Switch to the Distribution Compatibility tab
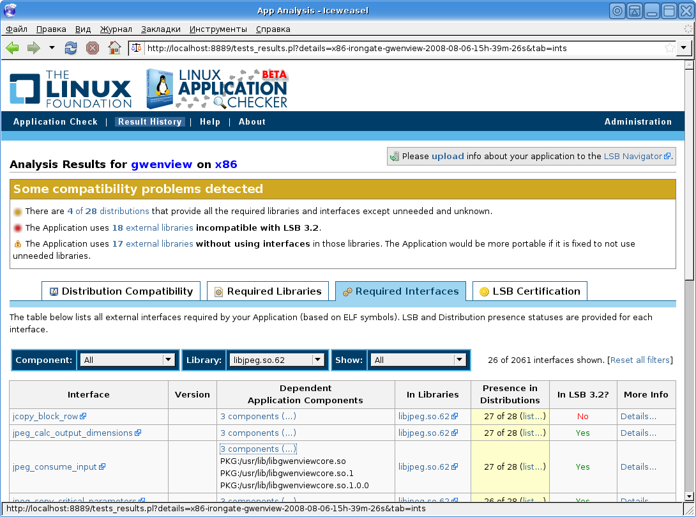This screenshot has width=696, height=517. point(121,291)
